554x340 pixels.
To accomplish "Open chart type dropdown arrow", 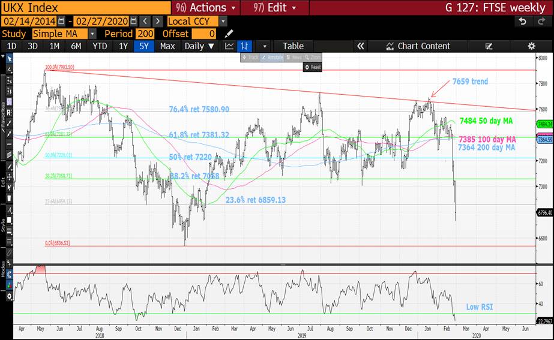I will click(x=265, y=46).
